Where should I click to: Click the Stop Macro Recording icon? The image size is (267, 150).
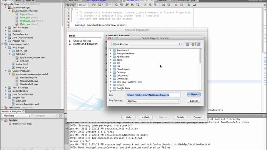[x=181, y=5]
